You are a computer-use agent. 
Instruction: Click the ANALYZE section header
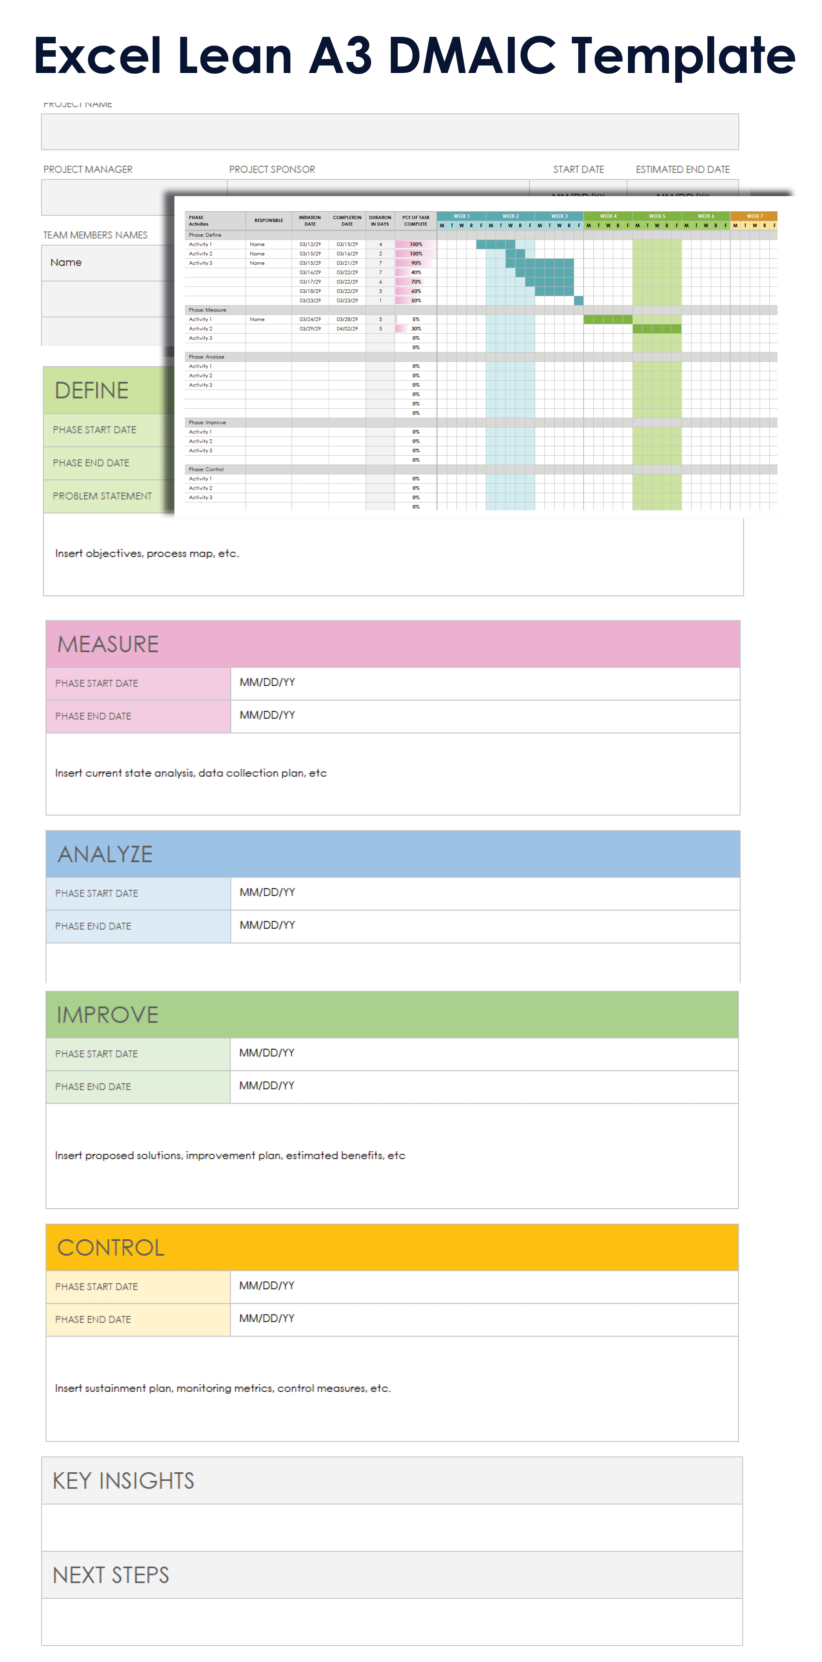pyautogui.click(x=393, y=854)
